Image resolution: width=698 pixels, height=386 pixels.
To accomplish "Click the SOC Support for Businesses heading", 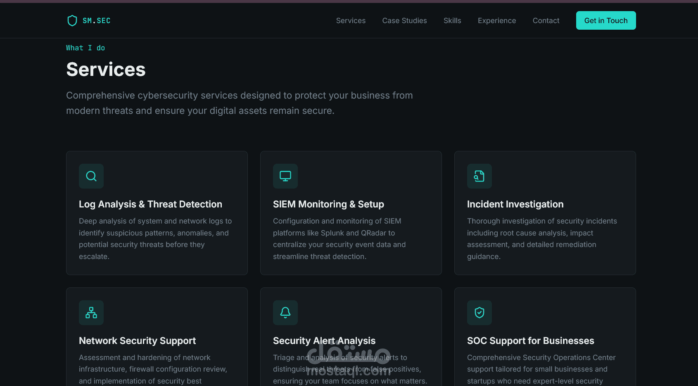I will click(530, 341).
